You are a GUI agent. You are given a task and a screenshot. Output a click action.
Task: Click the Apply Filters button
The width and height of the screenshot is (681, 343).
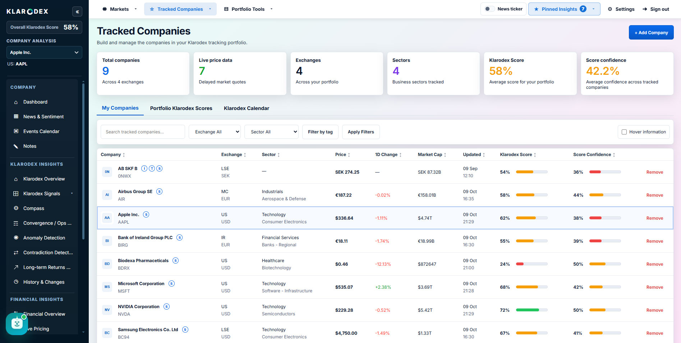click(x=361, y=132)
